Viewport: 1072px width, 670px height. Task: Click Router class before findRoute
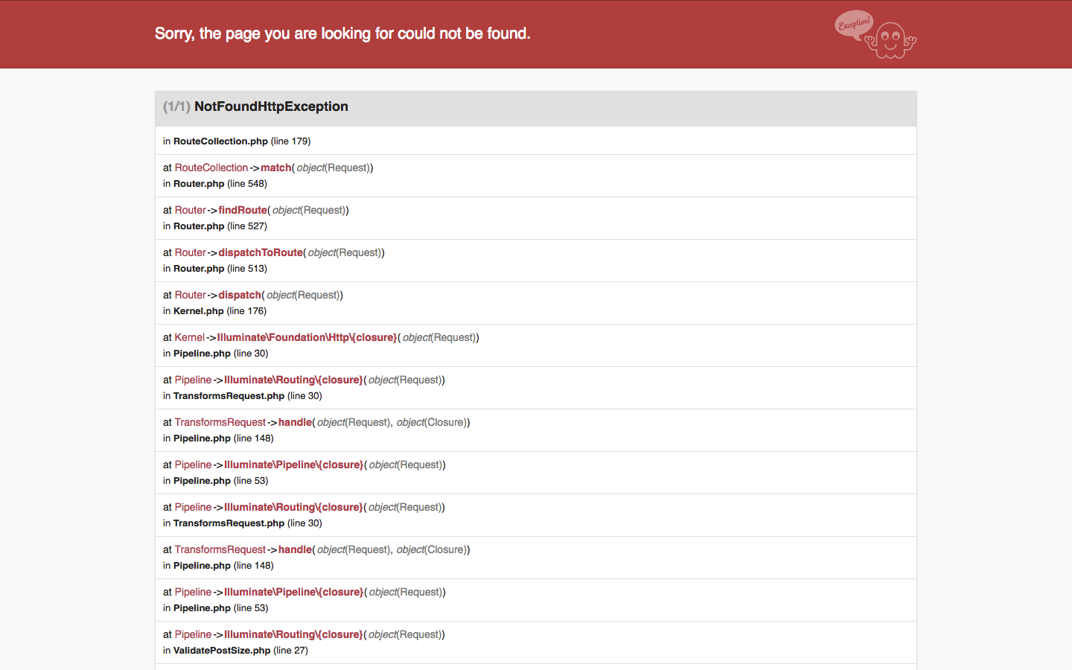(x=191, y=211)
